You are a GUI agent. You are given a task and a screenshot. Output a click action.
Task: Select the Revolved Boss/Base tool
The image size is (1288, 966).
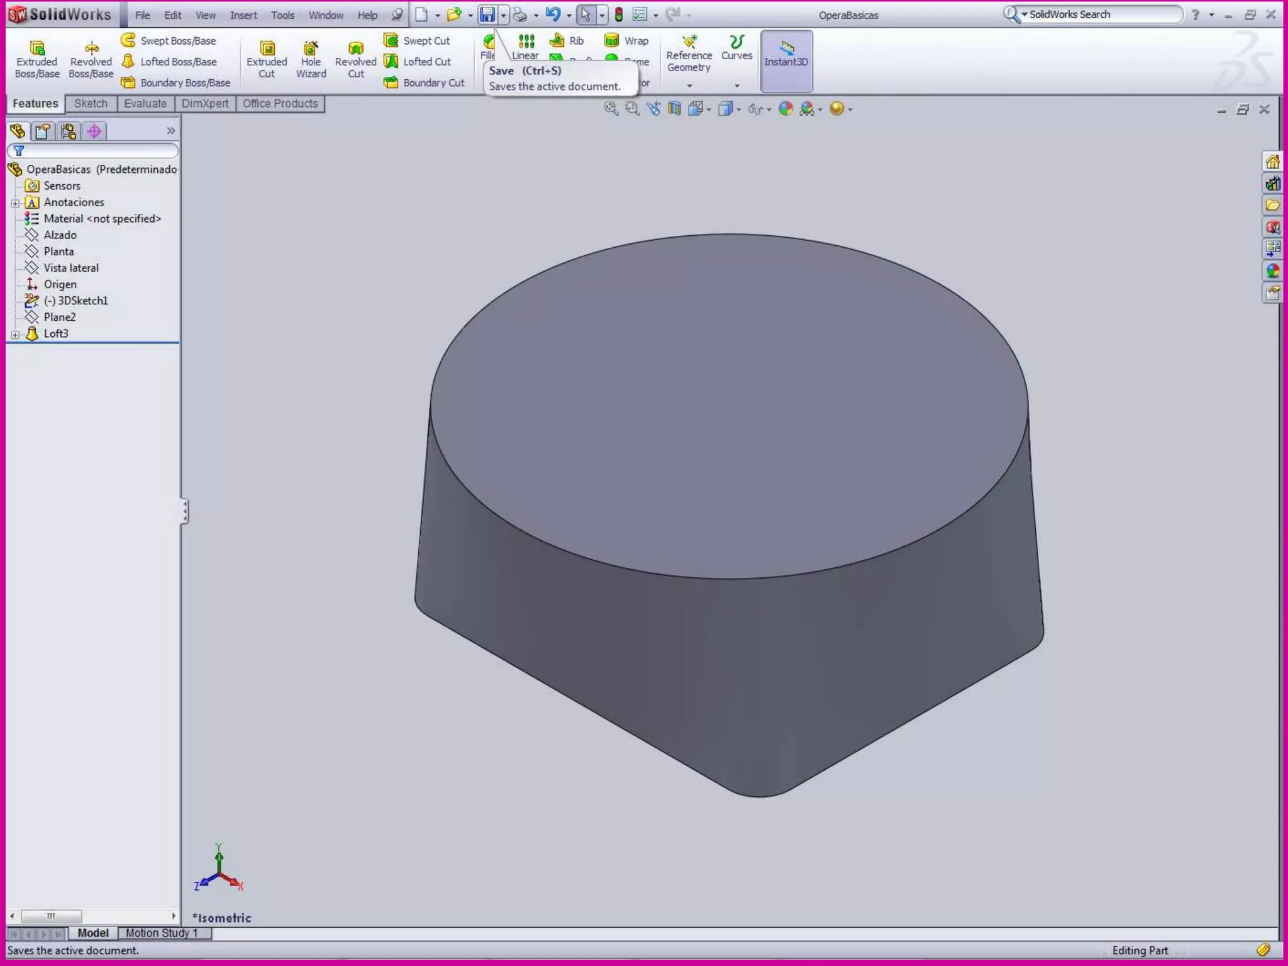[91, 59]
